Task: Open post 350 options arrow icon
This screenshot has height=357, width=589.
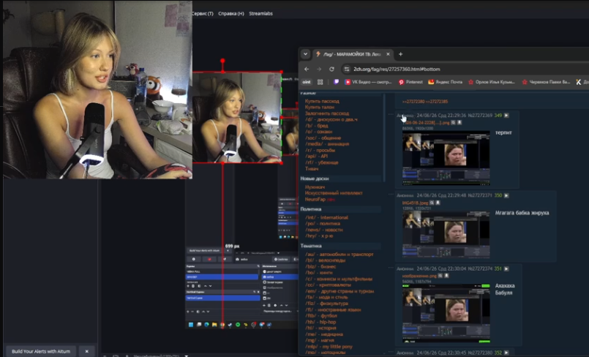Action: point(506,195)
